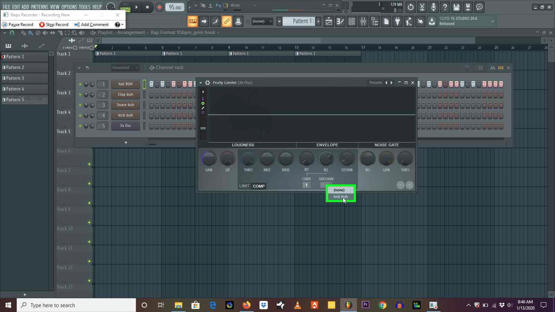Viewport: 555px width, 312px height.
Task: Toggle mute LED for 'kick buh' channel
Action: click(x=80, y=115)
